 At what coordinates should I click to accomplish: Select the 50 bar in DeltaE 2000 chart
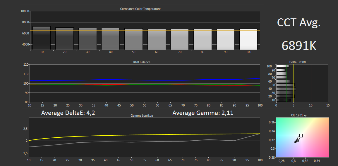tap(285, 85)
